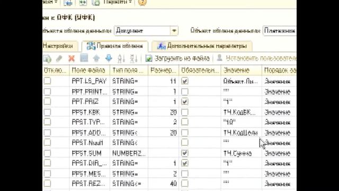Click the ТЧ.КодБК... value cell

242,112
